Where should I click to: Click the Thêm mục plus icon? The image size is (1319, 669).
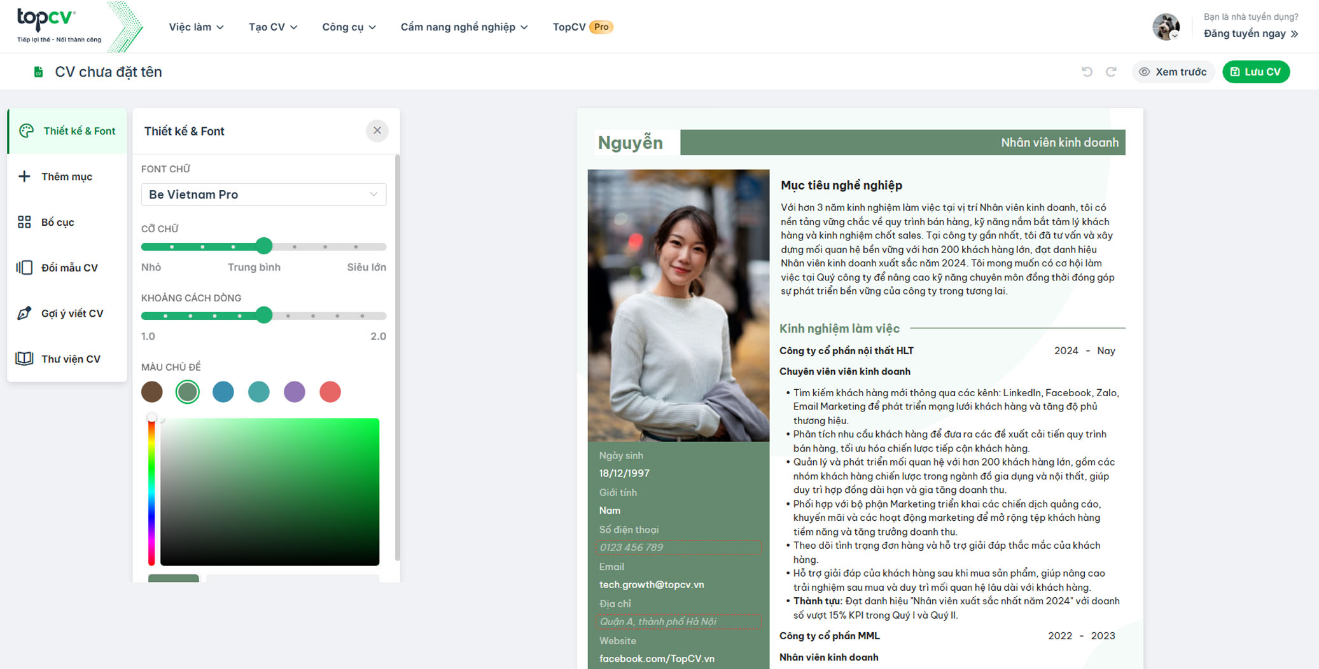pyautogui.click(x=24, y=176)
